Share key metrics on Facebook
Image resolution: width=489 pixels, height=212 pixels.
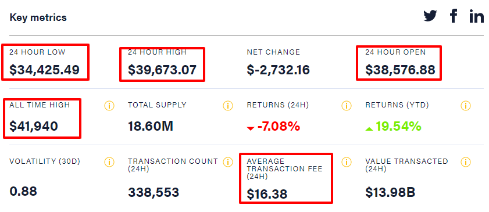pyautogui.click(x=454, y=16)
